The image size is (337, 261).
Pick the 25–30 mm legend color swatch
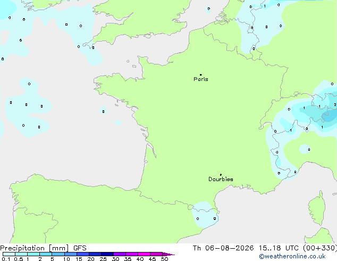[x=107, y=254]
